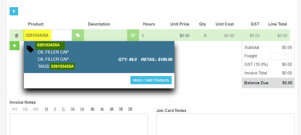Click inside the Job Card Notes text area
Viewport: 301px width, 135px height.
coord(225,124)
